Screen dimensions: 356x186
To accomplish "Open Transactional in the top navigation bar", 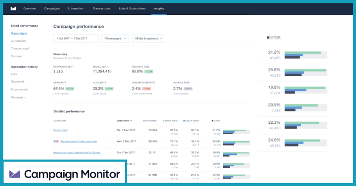I will click(102, 8).
